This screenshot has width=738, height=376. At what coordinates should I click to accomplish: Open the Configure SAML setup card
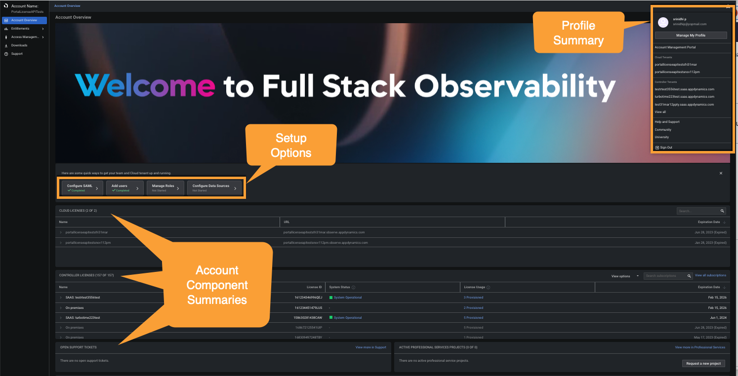coord(82,188)
